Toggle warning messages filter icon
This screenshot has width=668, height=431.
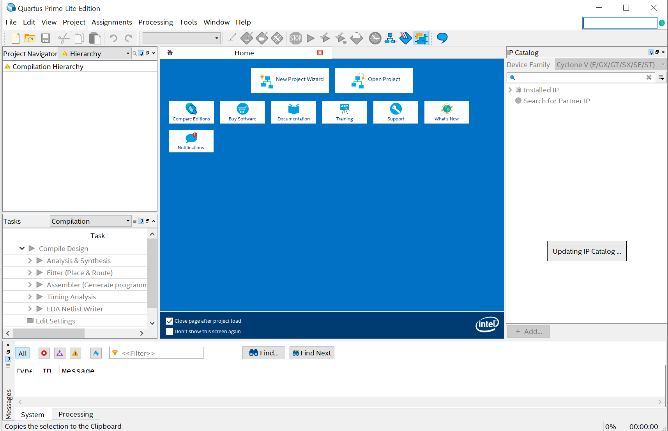pos(75,353)
